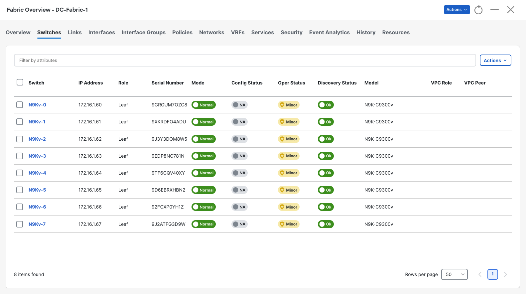Click Ok discovery status badge for N9Kv-5
Screen dimensions: 526x294
coord(326,190)
